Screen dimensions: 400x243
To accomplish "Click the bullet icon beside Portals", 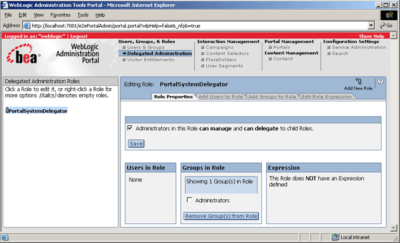I will coord(270,47).
